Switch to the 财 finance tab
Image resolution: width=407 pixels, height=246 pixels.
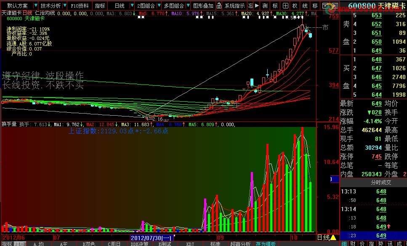click(x=353, y=243)
